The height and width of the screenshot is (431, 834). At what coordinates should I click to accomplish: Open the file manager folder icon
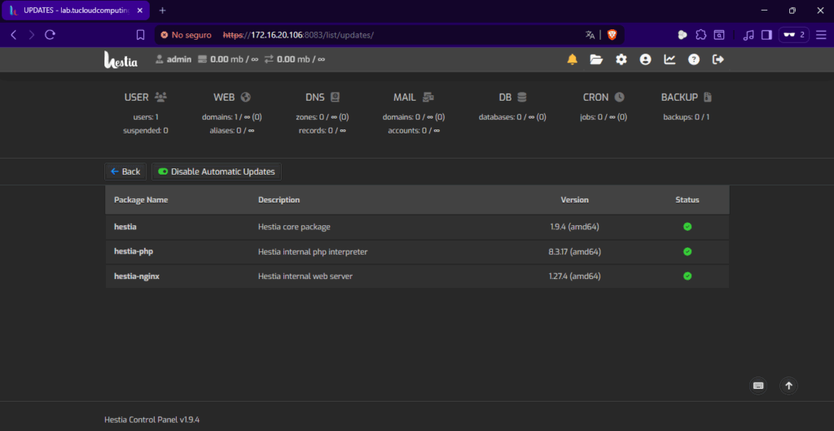coord(596,59)
